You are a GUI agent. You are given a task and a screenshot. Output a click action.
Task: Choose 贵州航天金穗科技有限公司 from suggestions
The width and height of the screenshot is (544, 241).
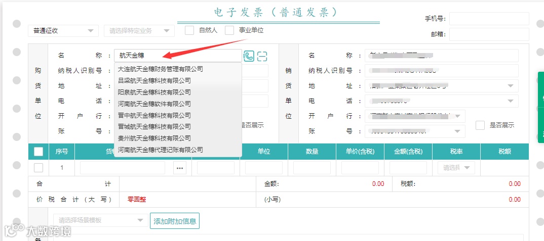178,138
